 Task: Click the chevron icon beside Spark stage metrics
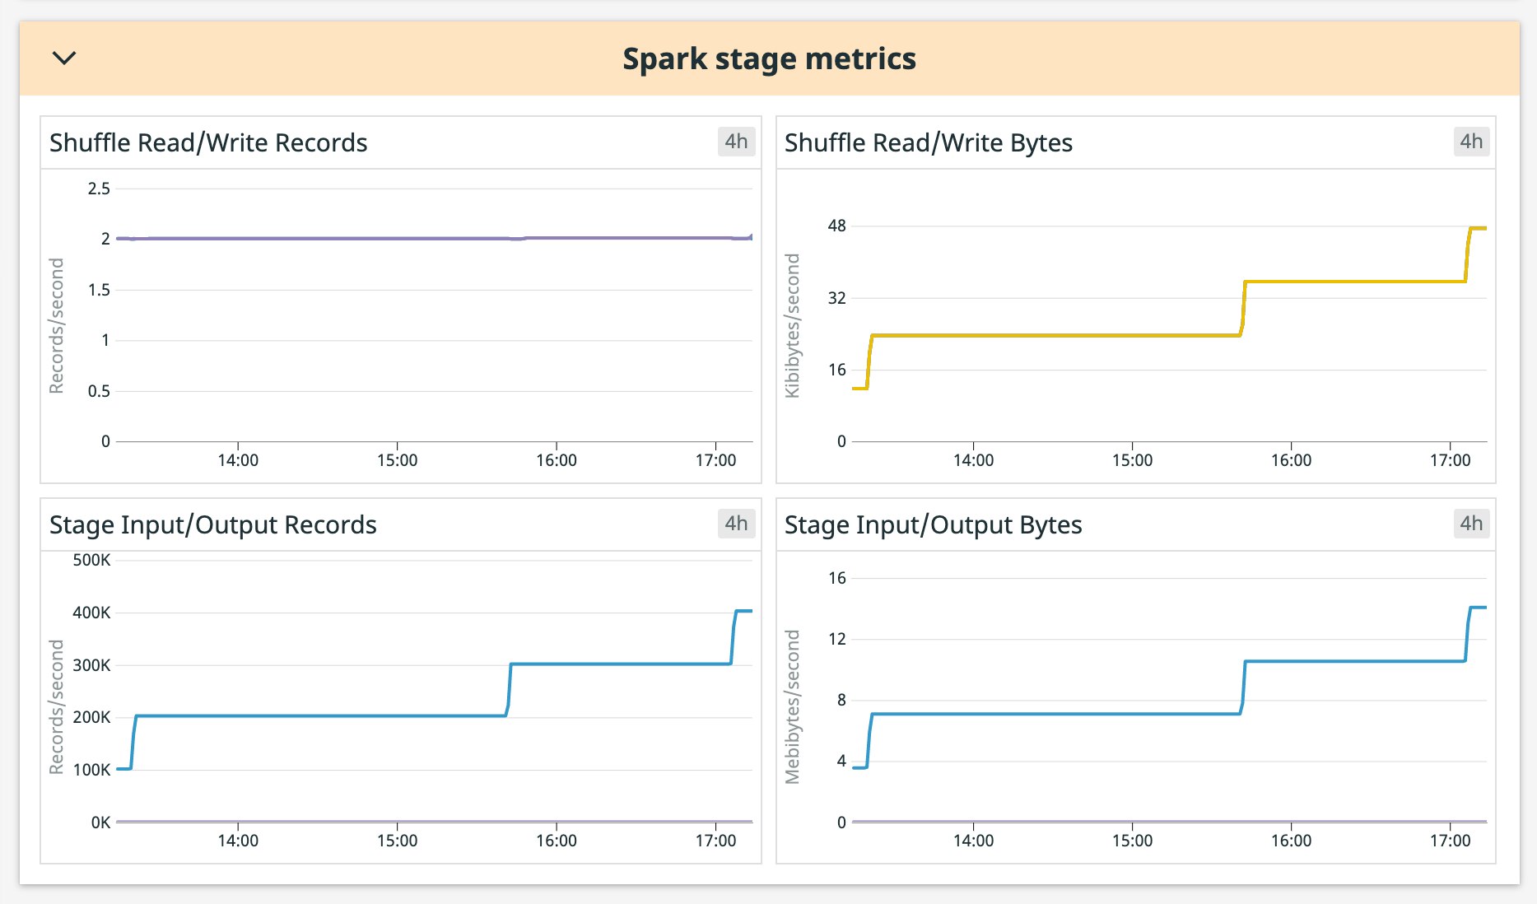[x=63, y=58]
